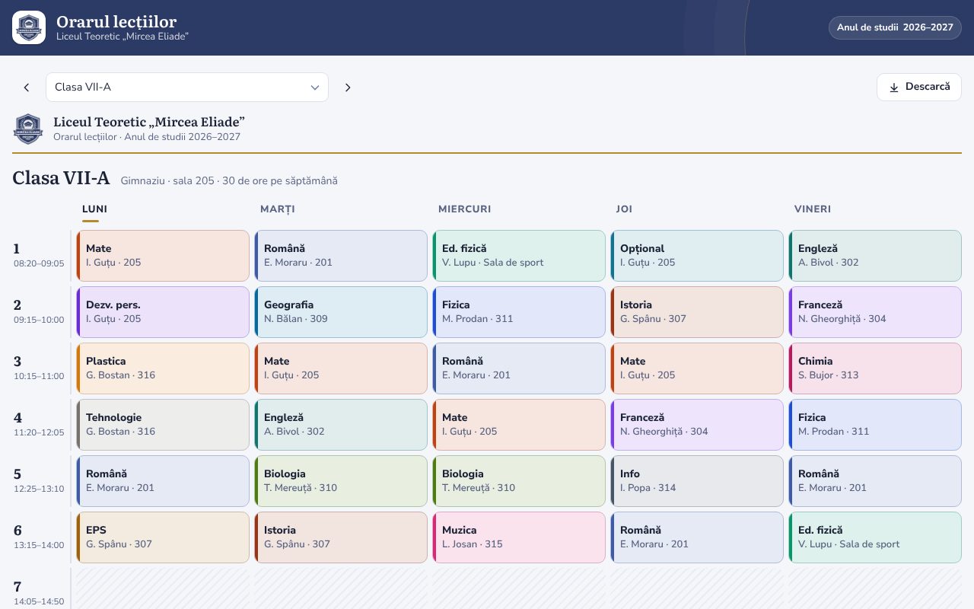974x609 pixels.
Task: Open the Muzica lesson card
Action: tap(519, 537)
